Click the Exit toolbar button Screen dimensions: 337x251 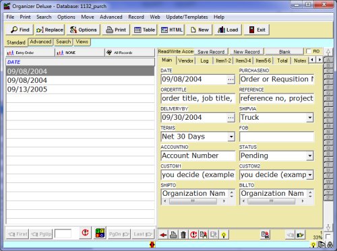click(x=257, y=30)
